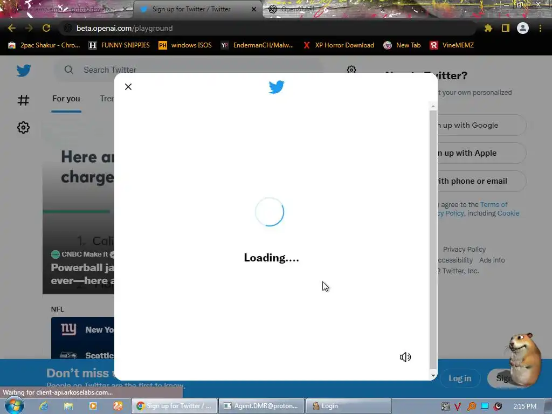
Task: Open the gear icon beside search bar
Action: tap(351, 70)
